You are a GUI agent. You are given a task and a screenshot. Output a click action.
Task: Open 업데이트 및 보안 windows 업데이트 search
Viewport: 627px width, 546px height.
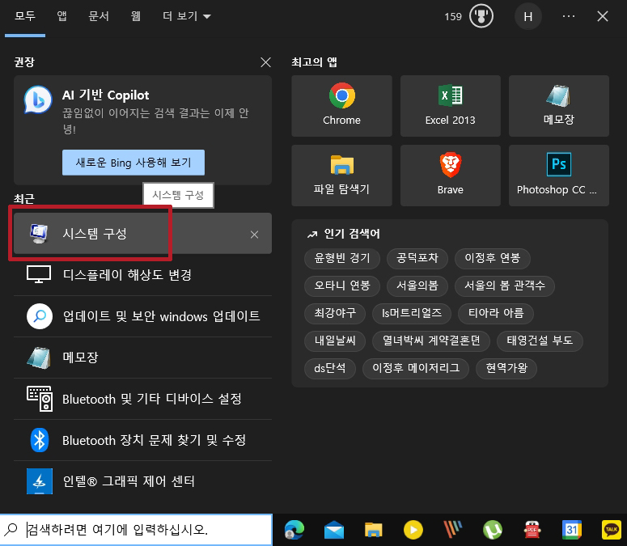point(142,316)
